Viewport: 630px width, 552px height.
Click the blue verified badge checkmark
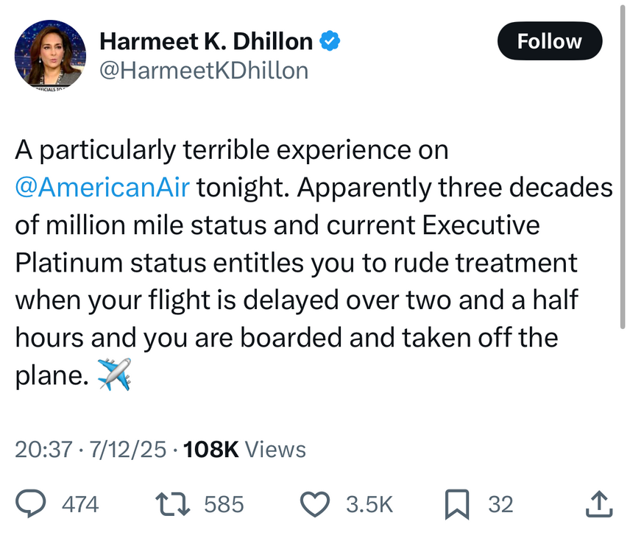[330, 42]
